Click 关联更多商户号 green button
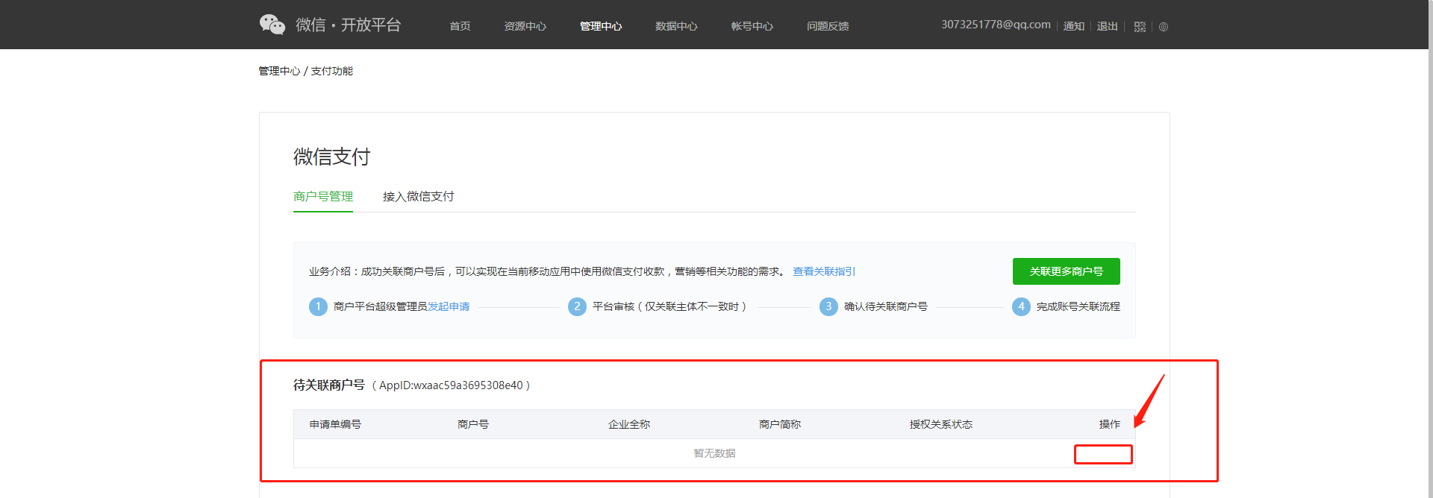1433x498 pixels. [x=1067, y=271]
